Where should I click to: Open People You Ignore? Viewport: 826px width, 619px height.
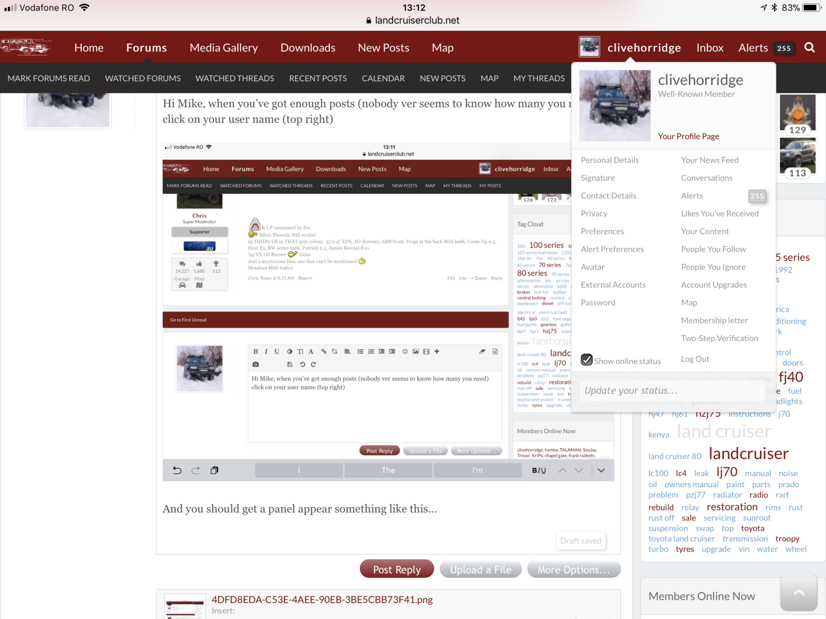(x=713, y=267)
